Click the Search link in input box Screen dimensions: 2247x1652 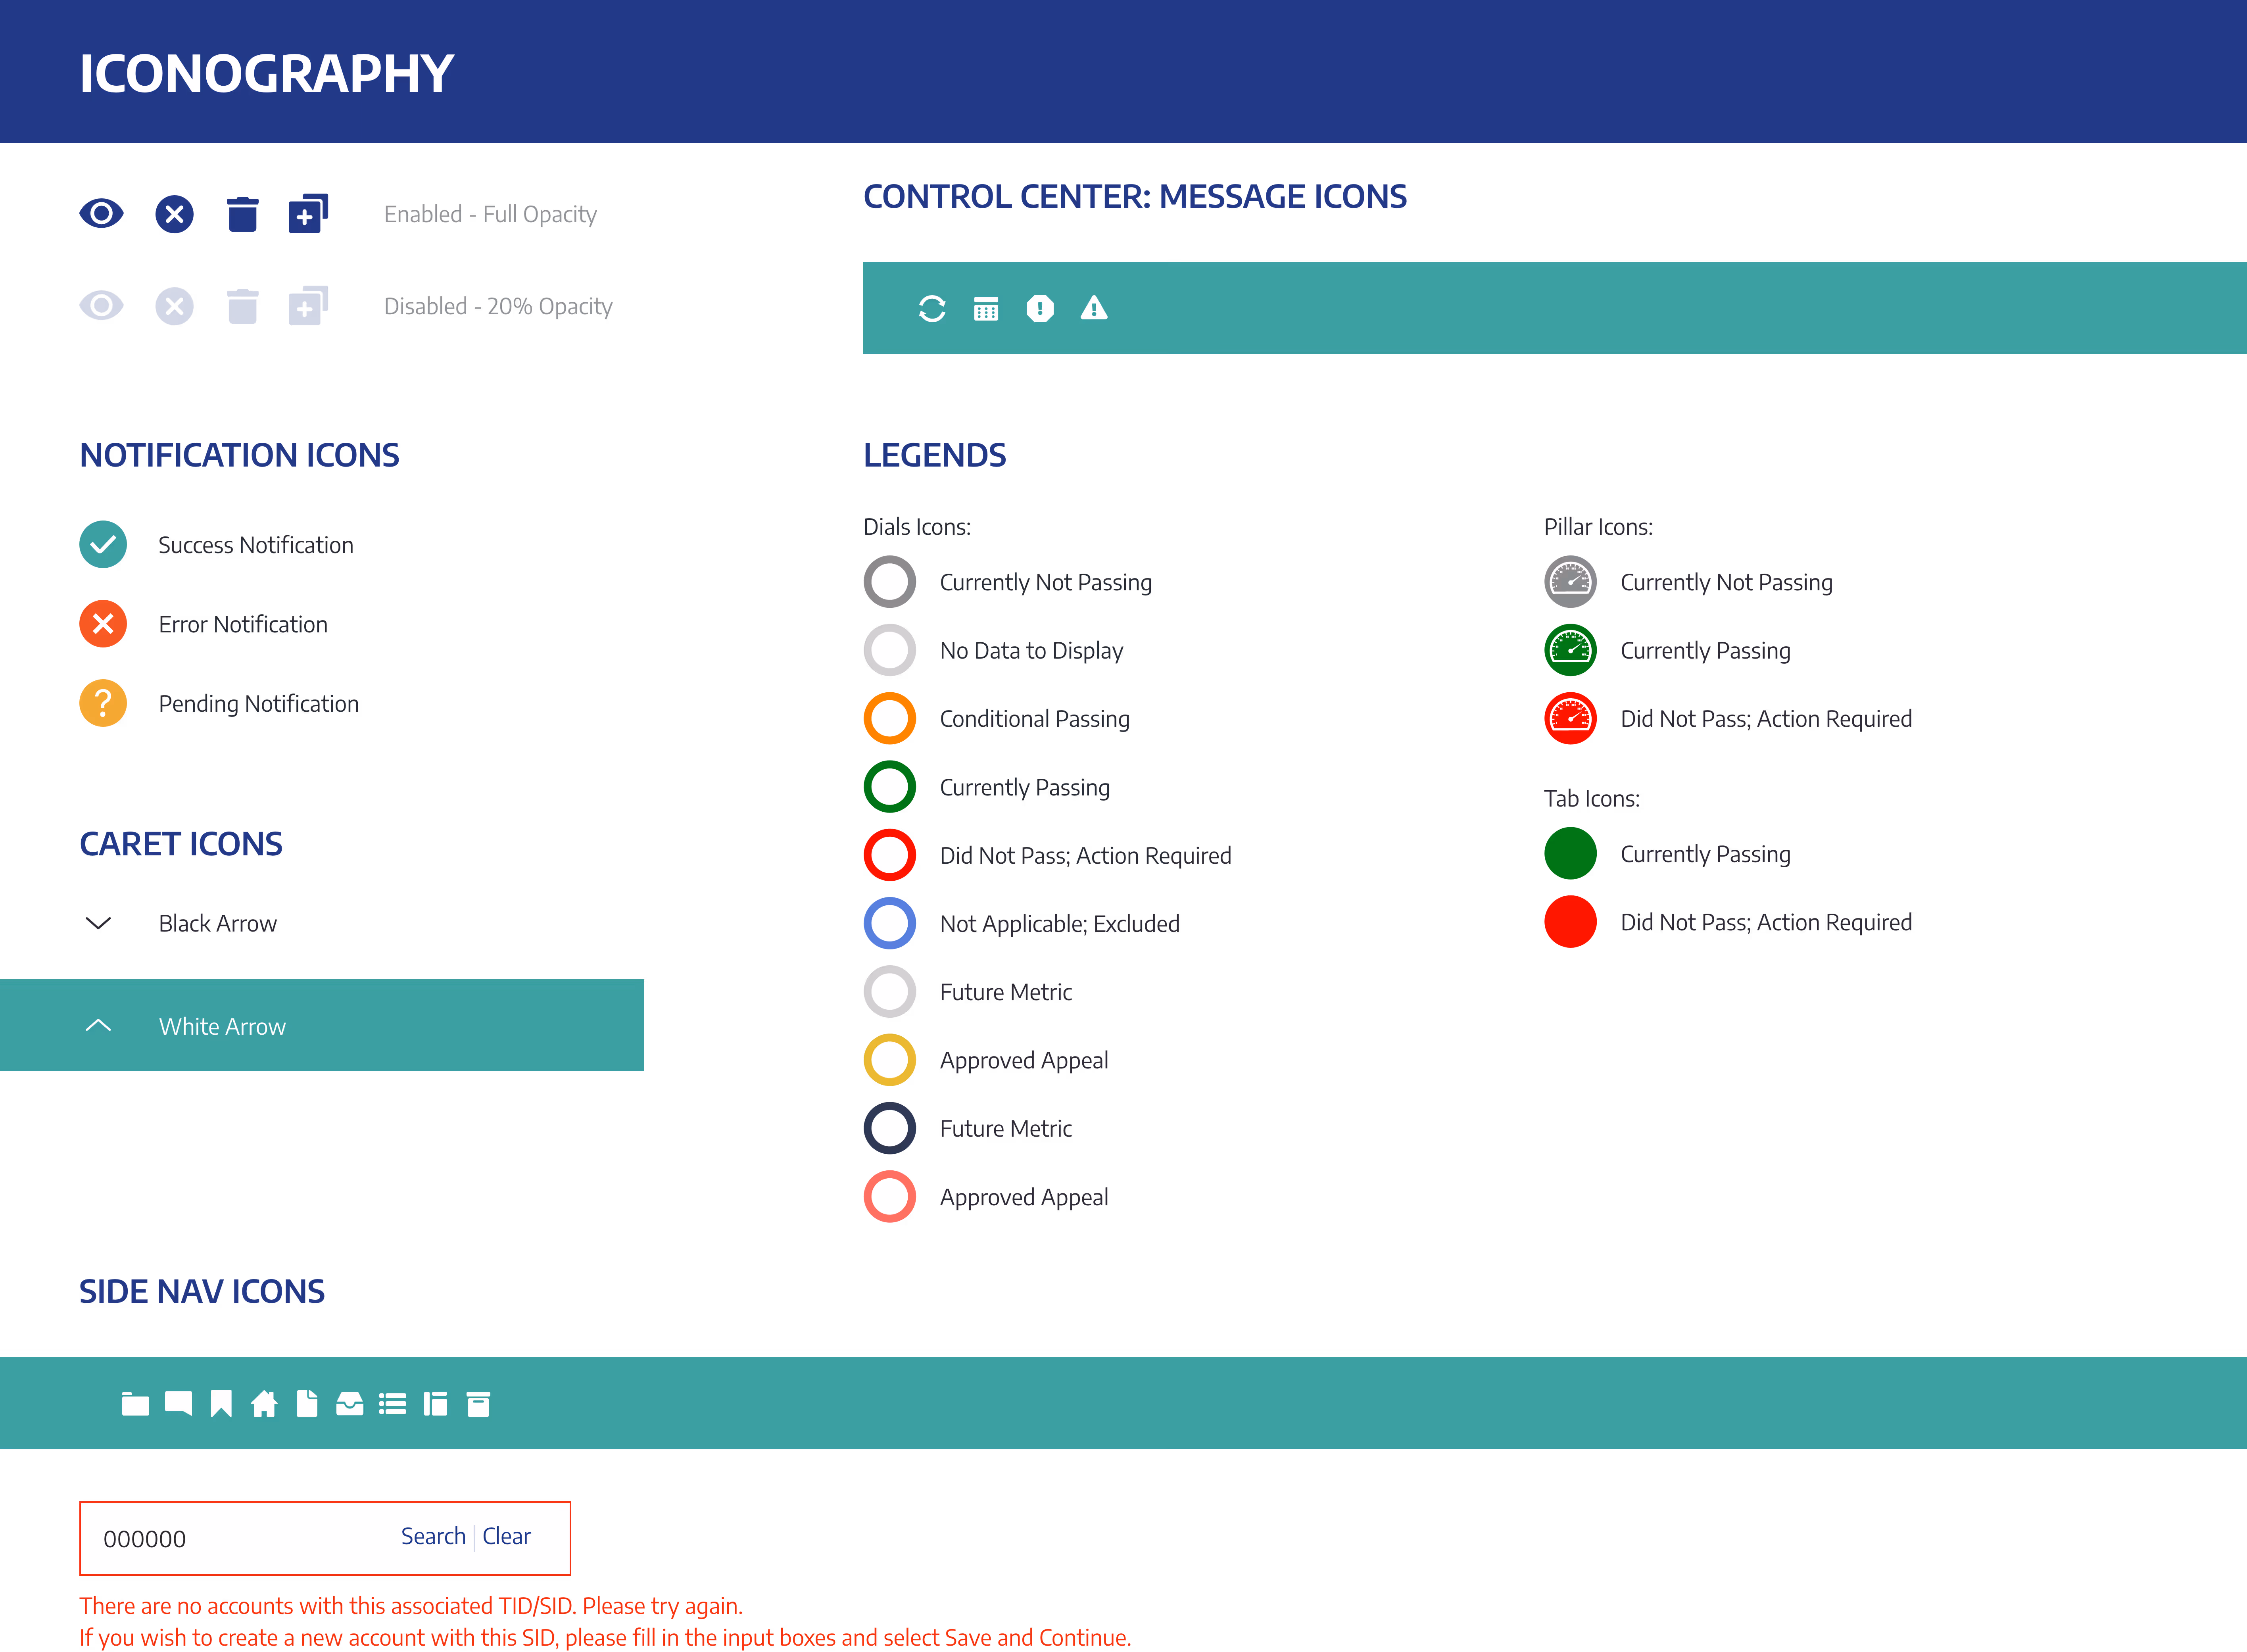coord(433,1537)
